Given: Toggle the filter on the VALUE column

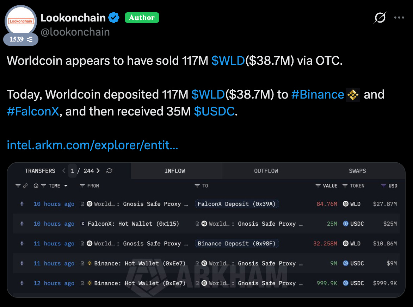Looking at the screenshot, I should (x=318, y=186).
